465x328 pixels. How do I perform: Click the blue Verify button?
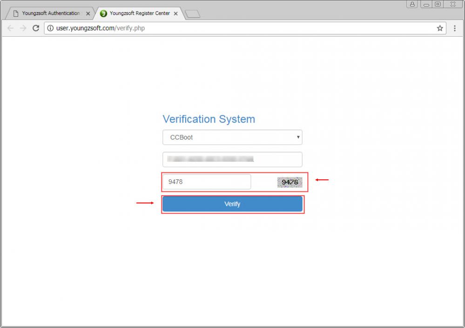pyautogui.click(x=232, y=204)
